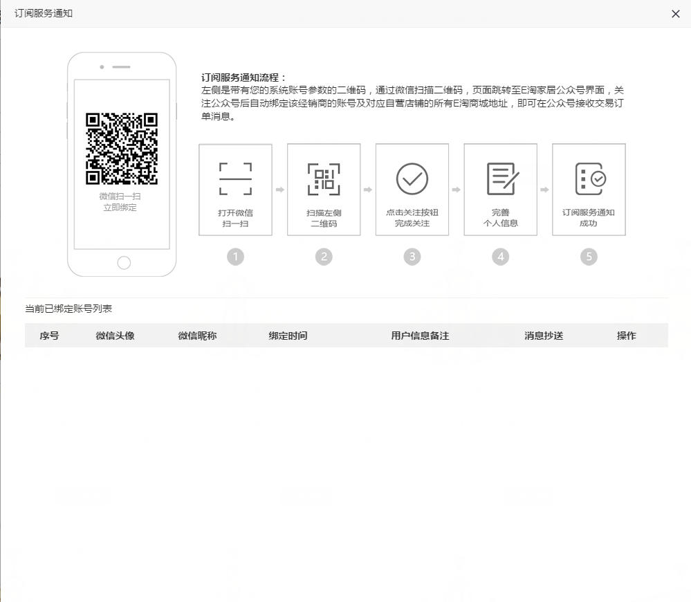Click the 订阅服务通知 成功 step label
The image size is (691, 602).
click(589, 218)
